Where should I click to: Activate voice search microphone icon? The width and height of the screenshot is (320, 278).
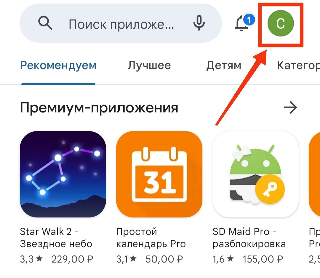click(x=199, y=23)
